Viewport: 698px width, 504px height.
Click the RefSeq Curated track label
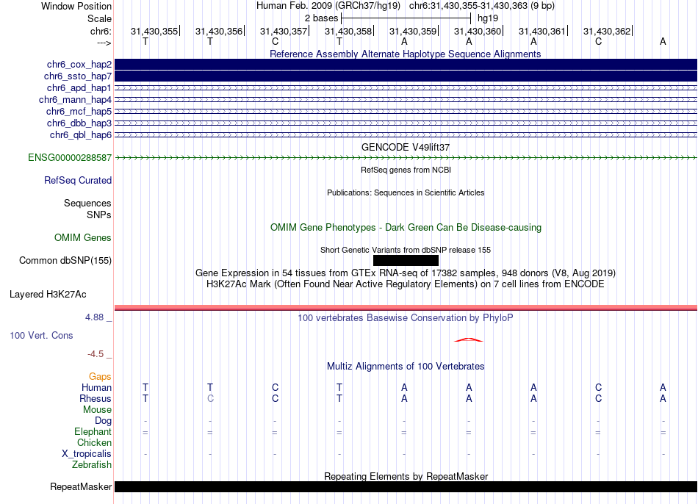(78, 180)
